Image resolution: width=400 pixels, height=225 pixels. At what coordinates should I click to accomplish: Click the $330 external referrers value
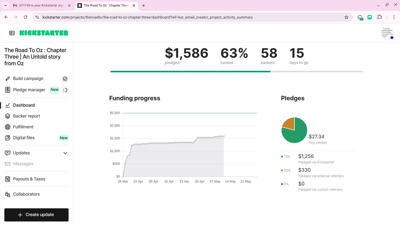(304, 170)
